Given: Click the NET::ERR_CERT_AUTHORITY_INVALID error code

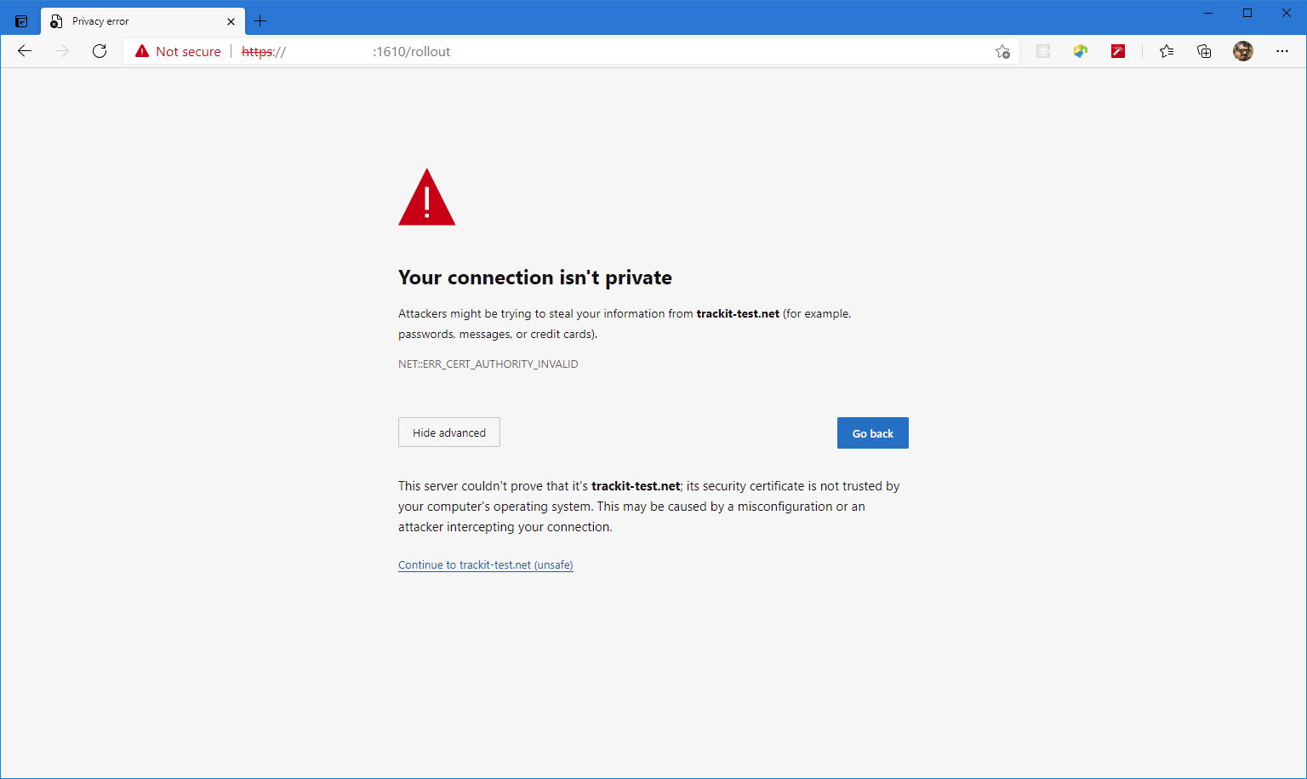Looking at the screenshot, I should coord(488,364).
